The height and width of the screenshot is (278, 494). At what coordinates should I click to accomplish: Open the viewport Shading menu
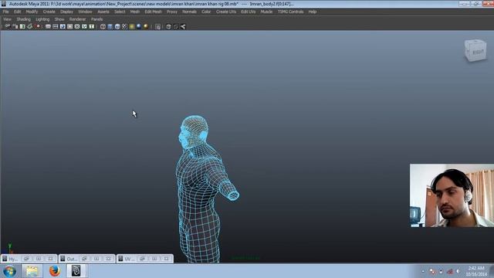pyautogui.click(x=24, y=19)
